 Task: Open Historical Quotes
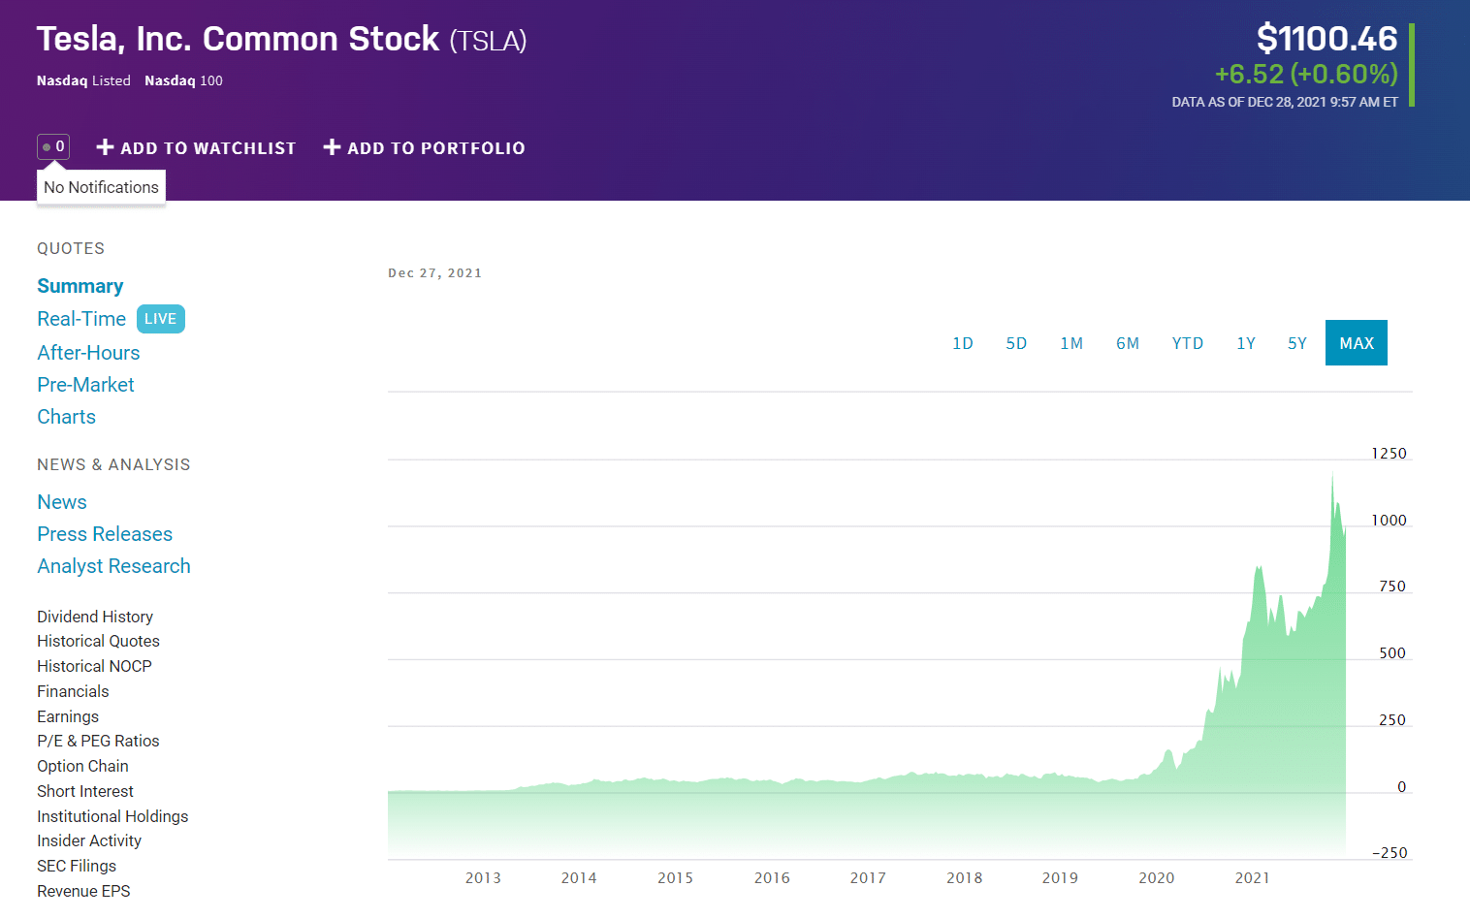(98, 641)
